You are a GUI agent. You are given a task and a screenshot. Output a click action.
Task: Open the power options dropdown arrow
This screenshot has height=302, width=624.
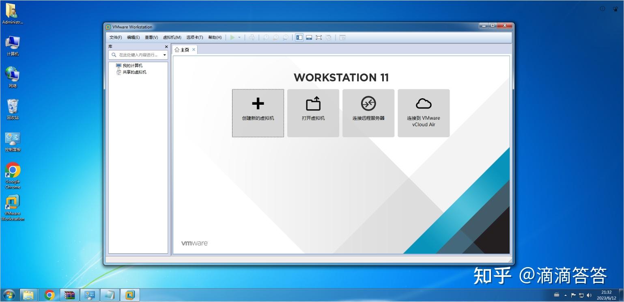point(239,37)
